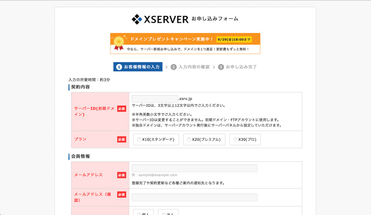Select the 個人 radio option

(143, 212)
